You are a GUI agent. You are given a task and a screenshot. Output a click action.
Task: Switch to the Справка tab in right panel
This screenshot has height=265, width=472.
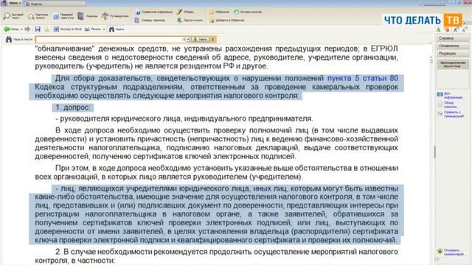(x=453, y=38)
